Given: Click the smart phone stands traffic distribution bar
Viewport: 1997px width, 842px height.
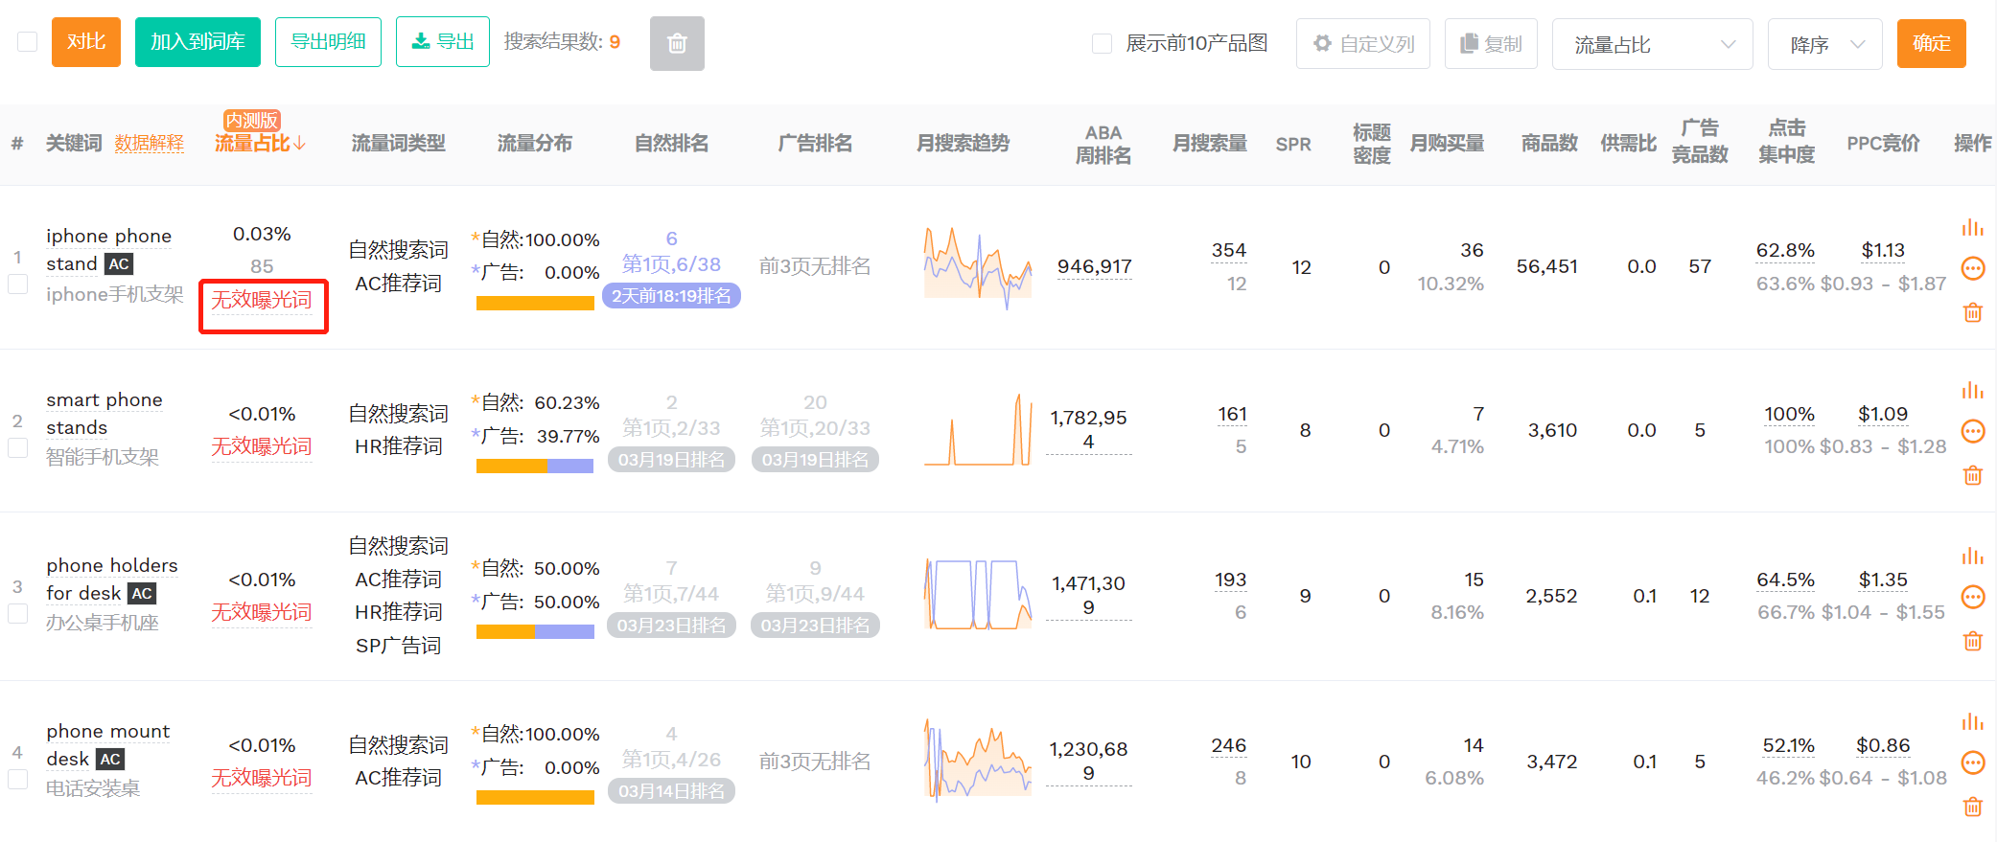Looking at the screenshot, I should pyautogui.click(x=535, y=467).
